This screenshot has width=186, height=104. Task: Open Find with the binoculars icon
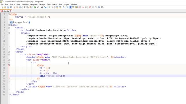click(42, 7)
